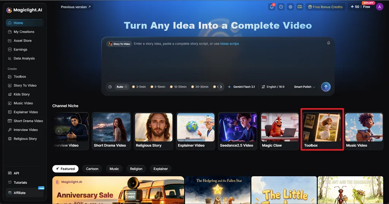Expand the Smart Polish dropdown
This screenshot has width=389, height=204.
click(x=305, y=87)
